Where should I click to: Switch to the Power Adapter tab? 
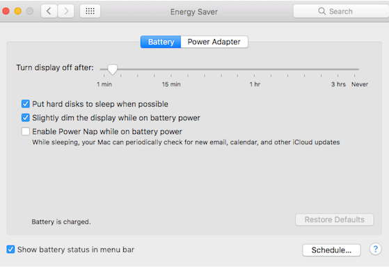coord(214,42)
